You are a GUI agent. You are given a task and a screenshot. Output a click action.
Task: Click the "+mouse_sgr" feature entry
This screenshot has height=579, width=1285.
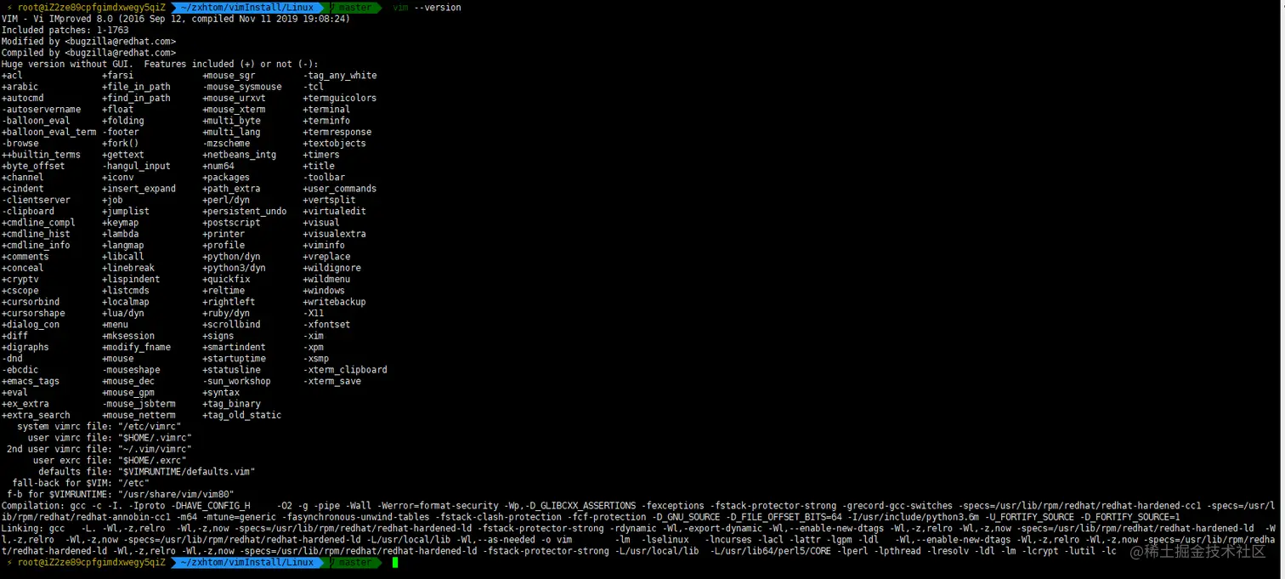(x=229, y=75)
